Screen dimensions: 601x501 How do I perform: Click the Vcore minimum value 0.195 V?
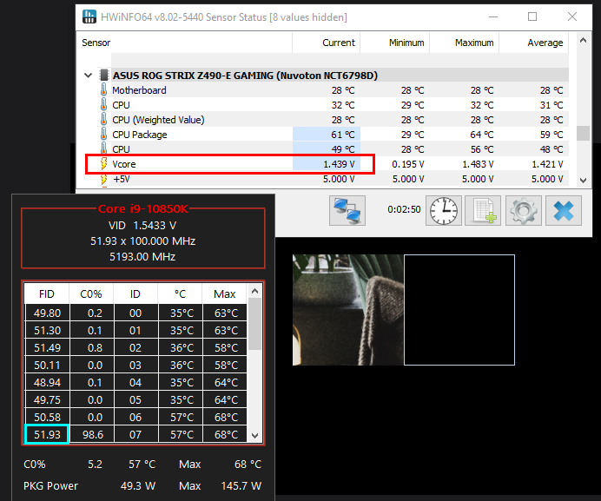pyautogui.click(x=408, y=164)
